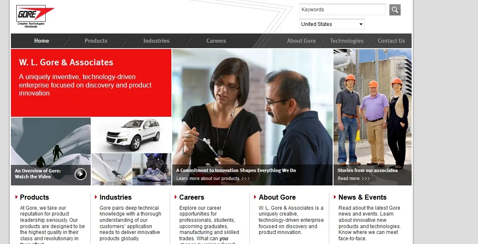478x244 pixels.
Task: Open the United States country dropdown
Action: point(332,24)
